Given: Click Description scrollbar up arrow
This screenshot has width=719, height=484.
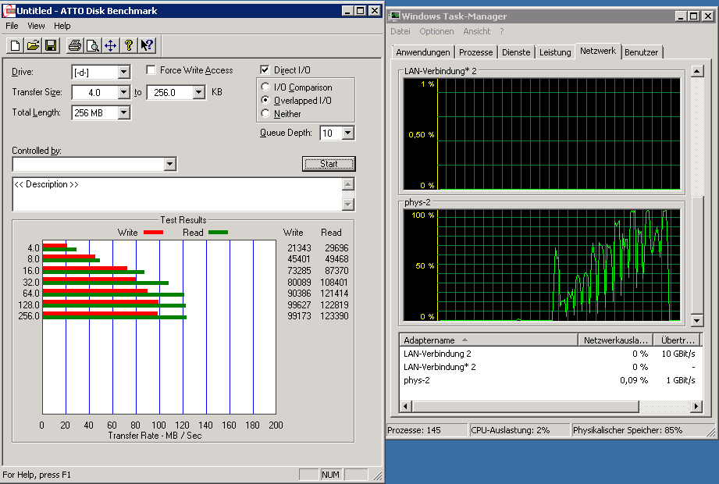Looking at the screenshot, I should pos(348,184).
